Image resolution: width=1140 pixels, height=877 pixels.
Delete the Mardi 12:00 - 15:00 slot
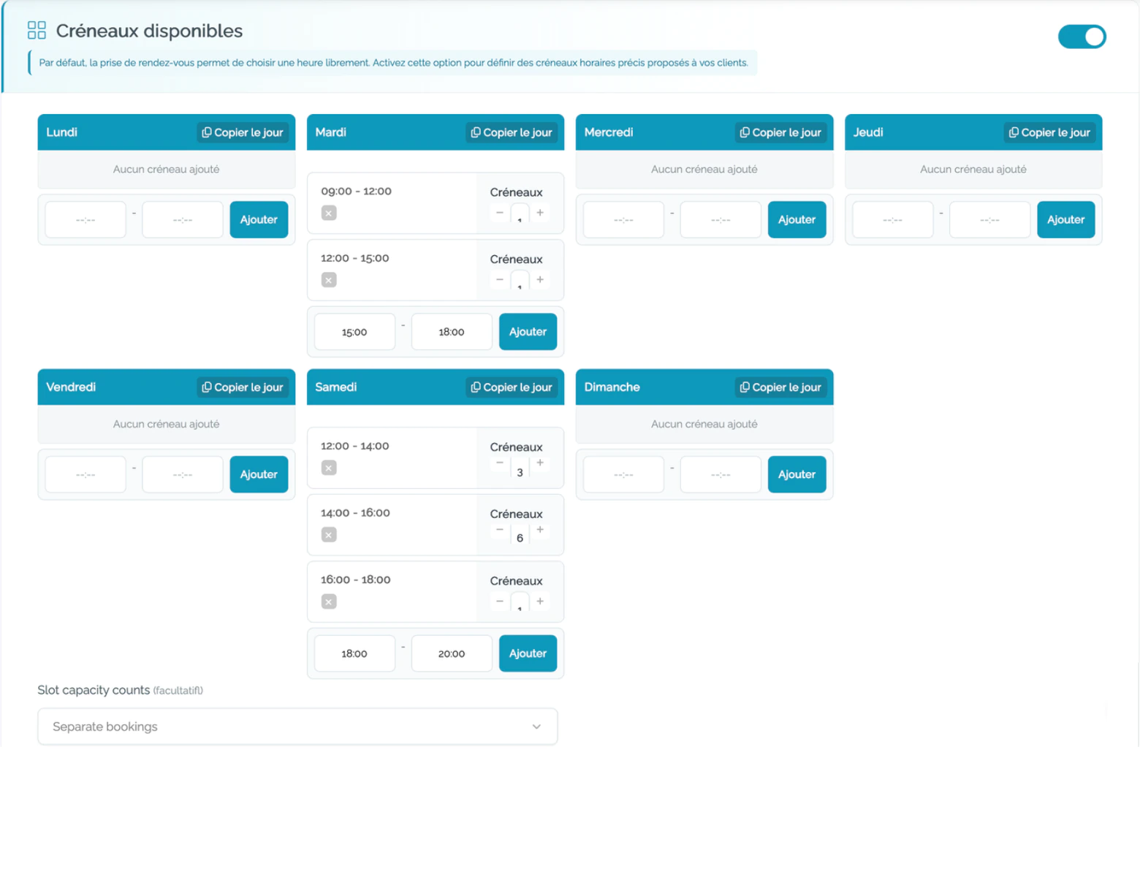pos(329,280)
